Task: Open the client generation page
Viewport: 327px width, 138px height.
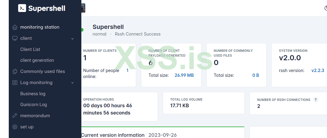Action: [37, 60]
